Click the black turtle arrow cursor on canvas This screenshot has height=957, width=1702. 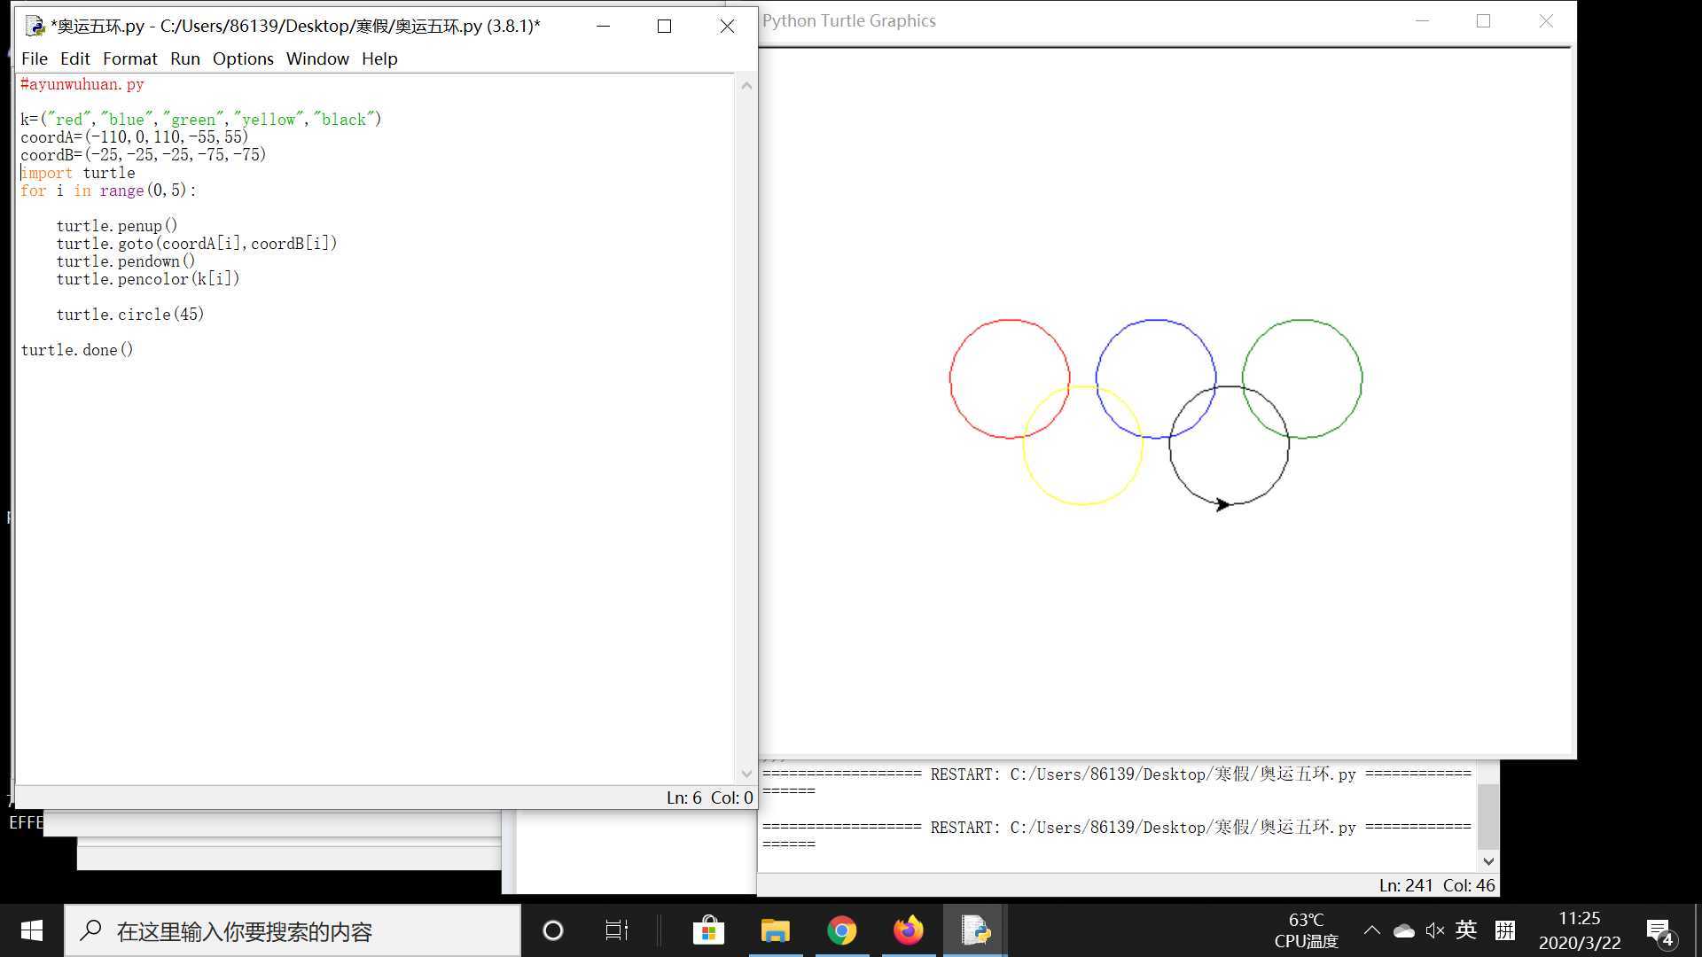pyautogui.click(x=1222, y=504)
